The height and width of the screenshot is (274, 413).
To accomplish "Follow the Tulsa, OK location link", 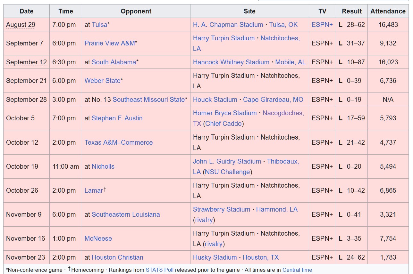I will [283, 25].
